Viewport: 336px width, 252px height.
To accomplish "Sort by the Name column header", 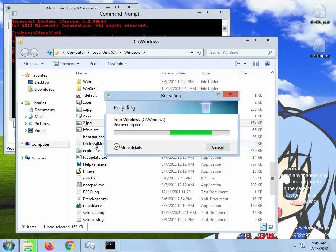I will 81,73.
